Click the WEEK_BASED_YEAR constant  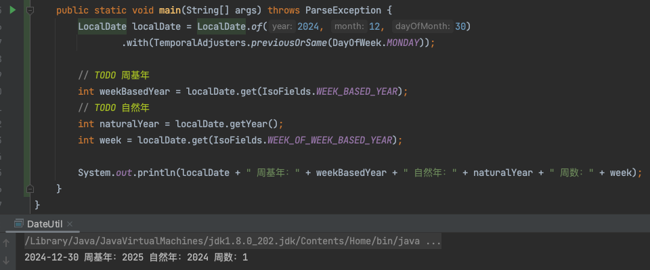[x=357, y=91]
